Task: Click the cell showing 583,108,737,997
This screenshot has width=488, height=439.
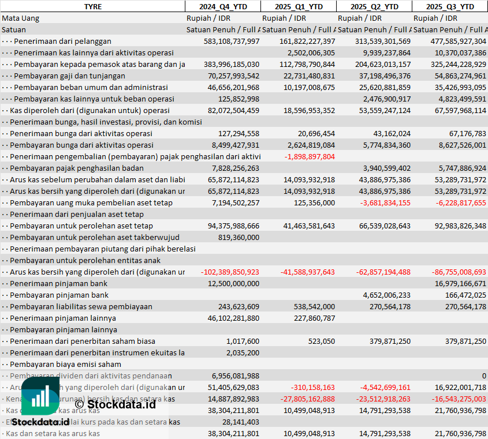Action: pos(232,41)
